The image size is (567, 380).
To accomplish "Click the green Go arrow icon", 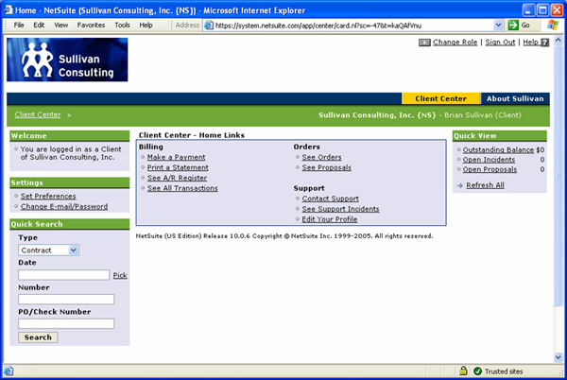I will 513,25.
